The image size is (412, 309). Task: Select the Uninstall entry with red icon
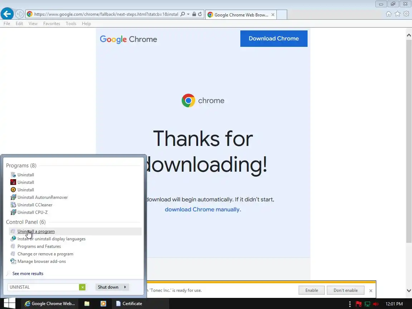click(x=26, y=182)
